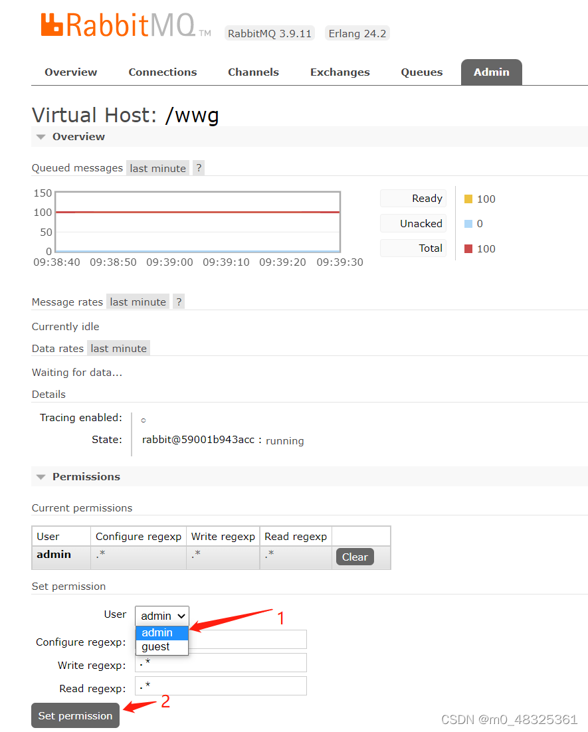Click the queued messages chart
The height and width of the screenshot is (732, 588).
(x=198, y=222)
